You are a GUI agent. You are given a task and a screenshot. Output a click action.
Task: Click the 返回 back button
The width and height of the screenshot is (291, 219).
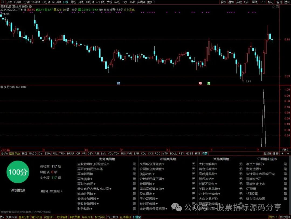click(x=287, y=2)
